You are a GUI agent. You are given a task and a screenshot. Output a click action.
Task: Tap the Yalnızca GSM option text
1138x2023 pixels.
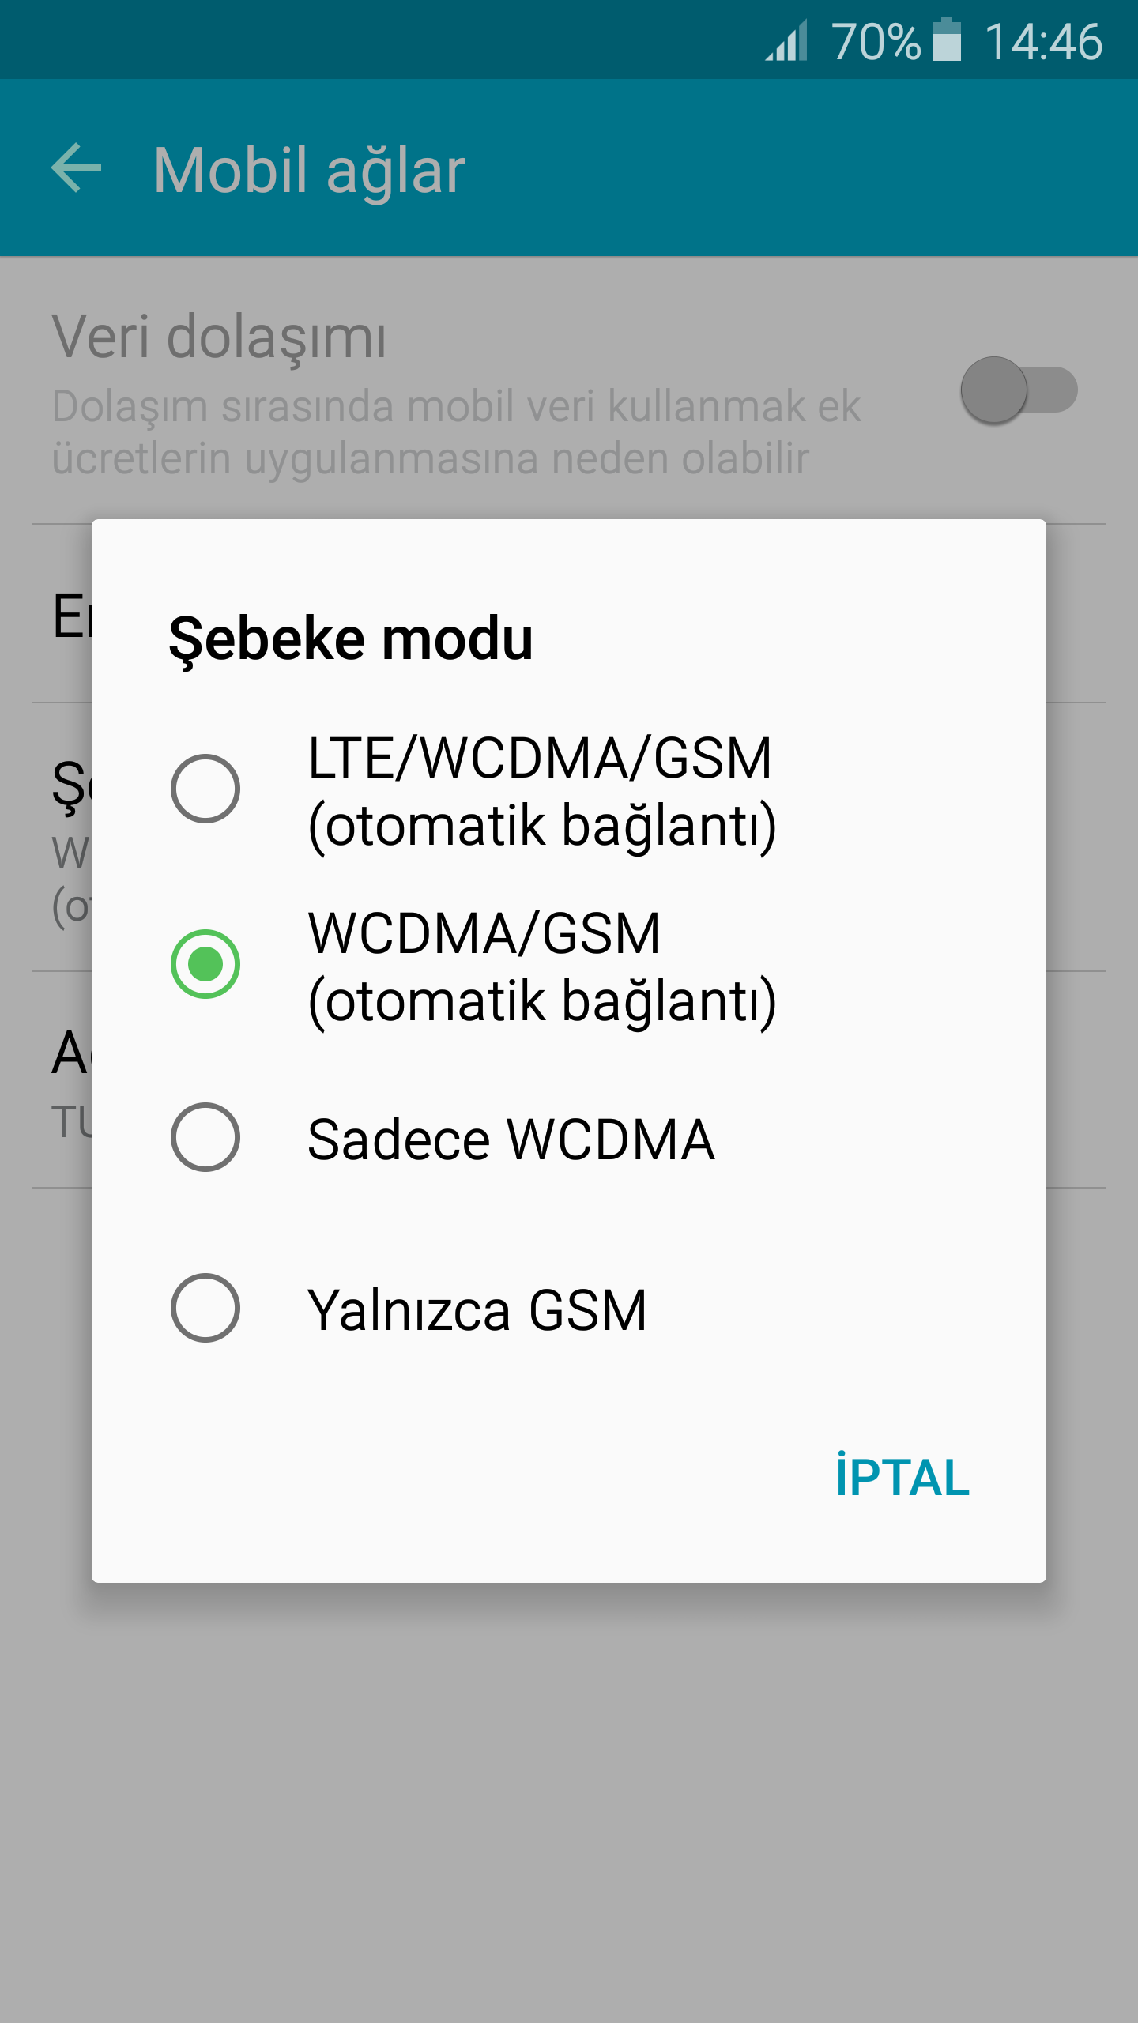point(477,1310)
